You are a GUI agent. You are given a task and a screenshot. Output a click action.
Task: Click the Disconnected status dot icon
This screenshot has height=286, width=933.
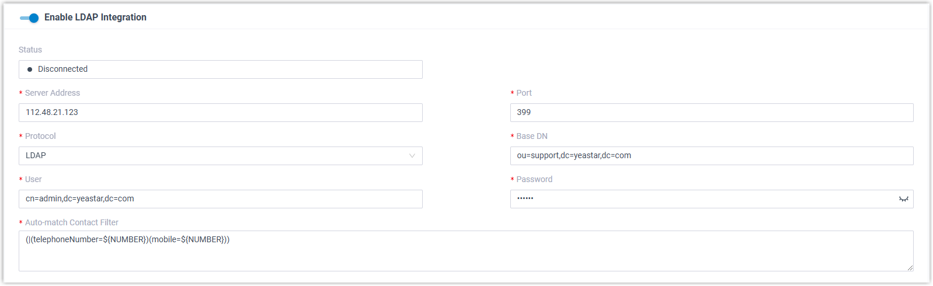pos(30,69)
